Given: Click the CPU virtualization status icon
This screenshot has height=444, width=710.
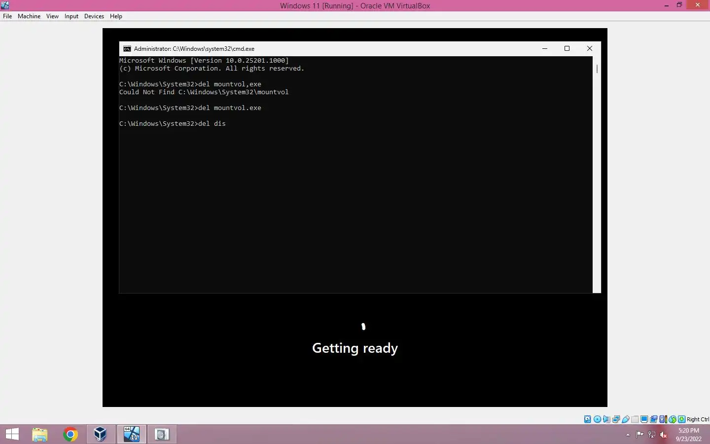Looking at the screenshot, I should point(663,419).
